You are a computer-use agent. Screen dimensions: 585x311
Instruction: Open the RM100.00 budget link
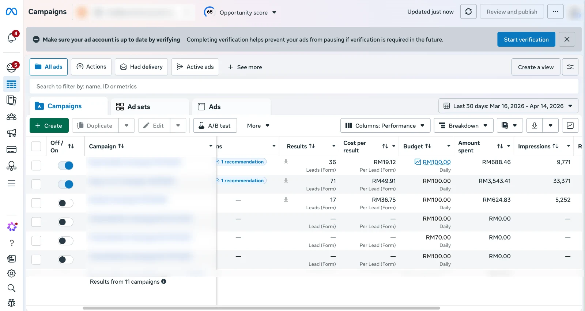pos(437,162)
